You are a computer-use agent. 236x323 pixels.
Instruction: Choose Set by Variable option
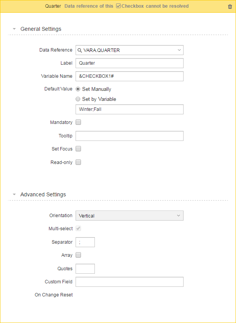click(78, 99)
